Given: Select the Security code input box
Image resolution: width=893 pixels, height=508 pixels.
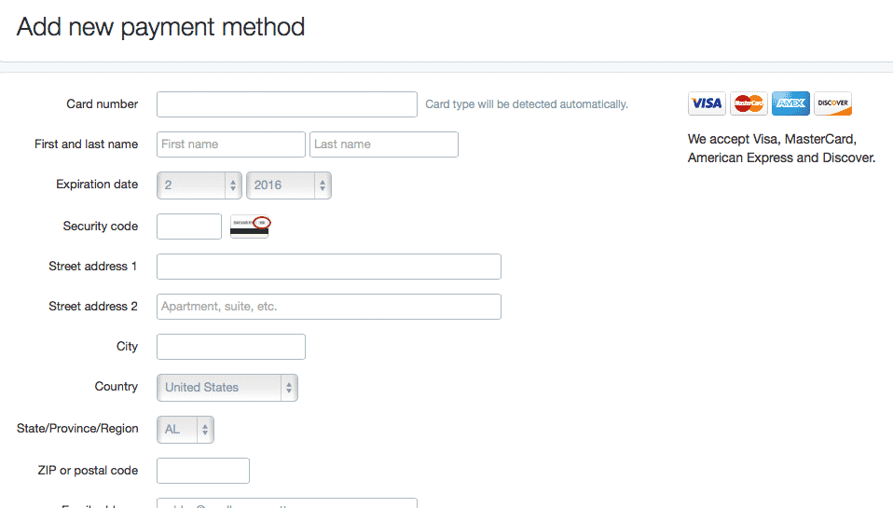Looking at the screenshot, I should point(189,227).
